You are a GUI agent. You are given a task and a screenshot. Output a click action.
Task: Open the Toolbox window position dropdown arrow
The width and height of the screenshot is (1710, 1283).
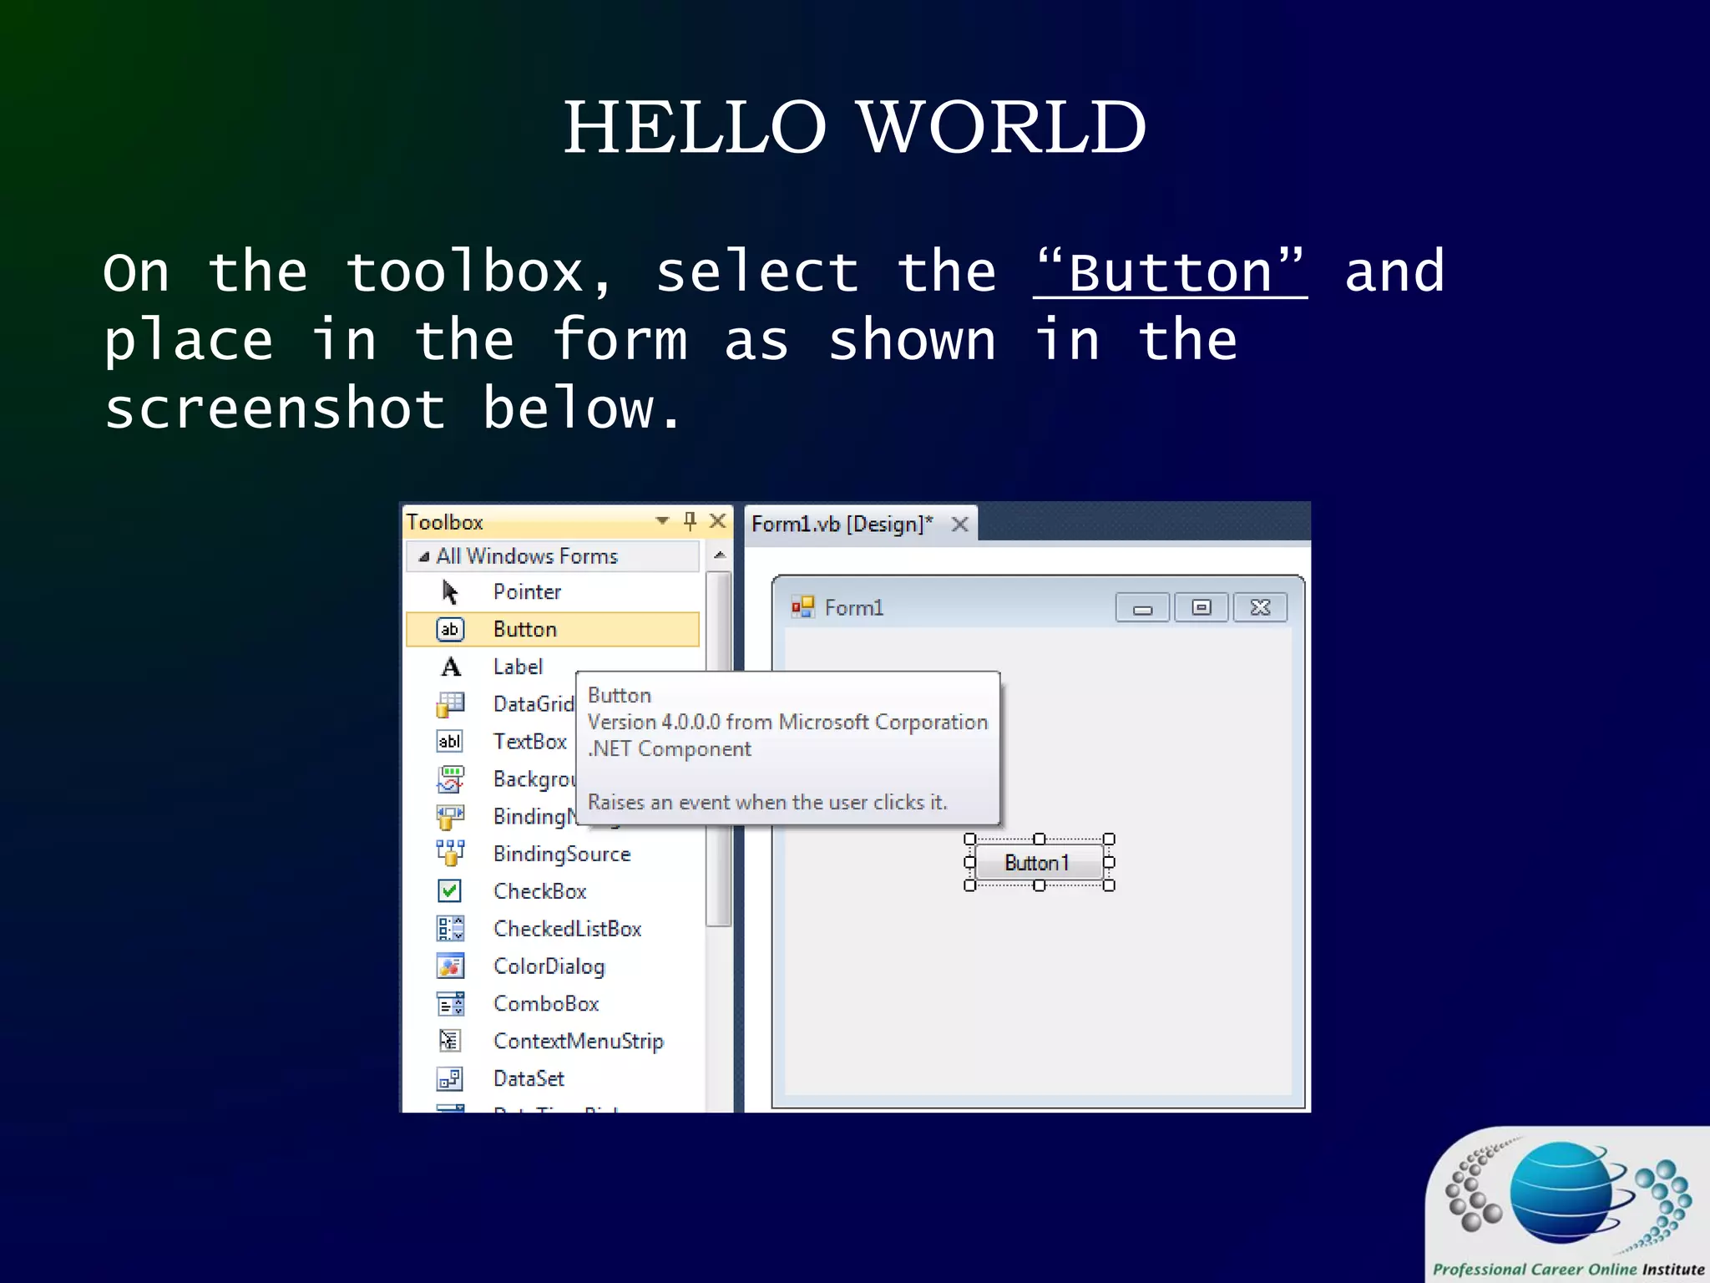(x=662, y=520)
